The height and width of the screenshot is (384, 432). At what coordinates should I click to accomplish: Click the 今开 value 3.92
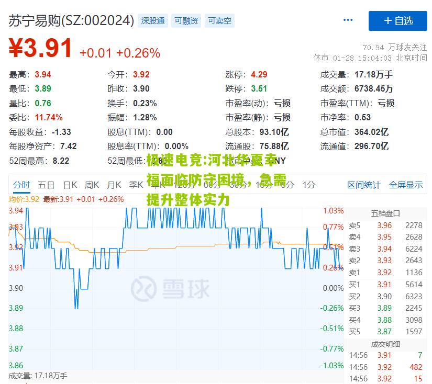[141, 75]
